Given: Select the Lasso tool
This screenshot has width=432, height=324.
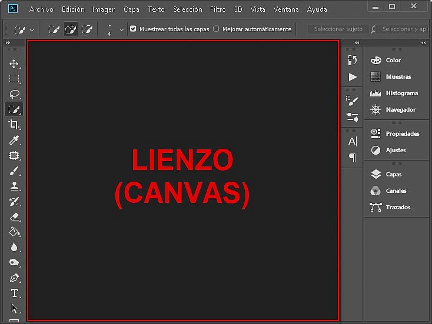Looking at the screenshot, I should click(14, 94).
